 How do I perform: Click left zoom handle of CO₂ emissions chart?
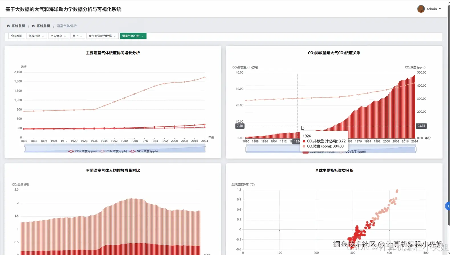coord(246,149)
